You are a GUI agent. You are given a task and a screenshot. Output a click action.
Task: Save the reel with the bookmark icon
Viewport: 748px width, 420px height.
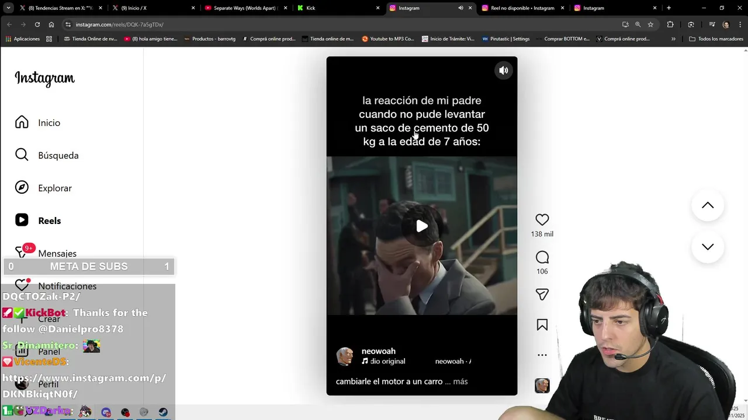(542, 325)
